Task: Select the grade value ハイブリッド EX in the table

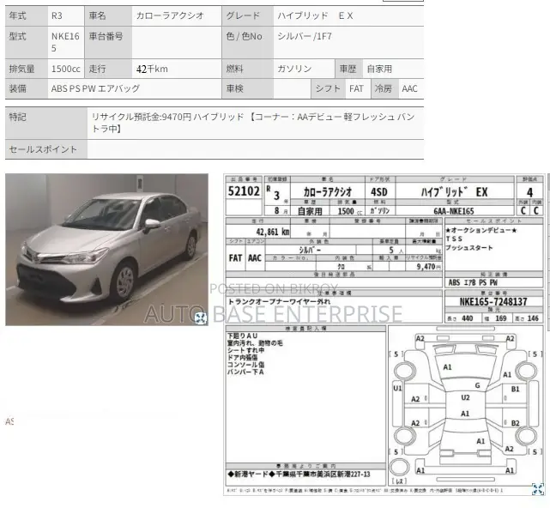Action: click(315, 15)
